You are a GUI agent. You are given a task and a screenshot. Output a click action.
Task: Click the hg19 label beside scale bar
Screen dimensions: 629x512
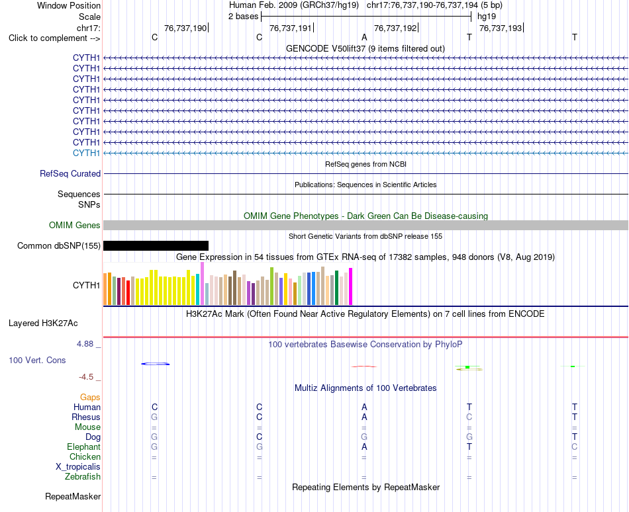[487, 17]
